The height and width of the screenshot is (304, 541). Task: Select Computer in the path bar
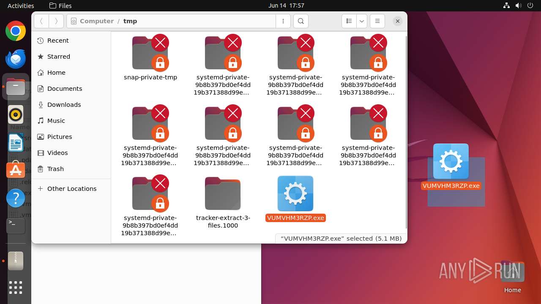pos(96,21)
